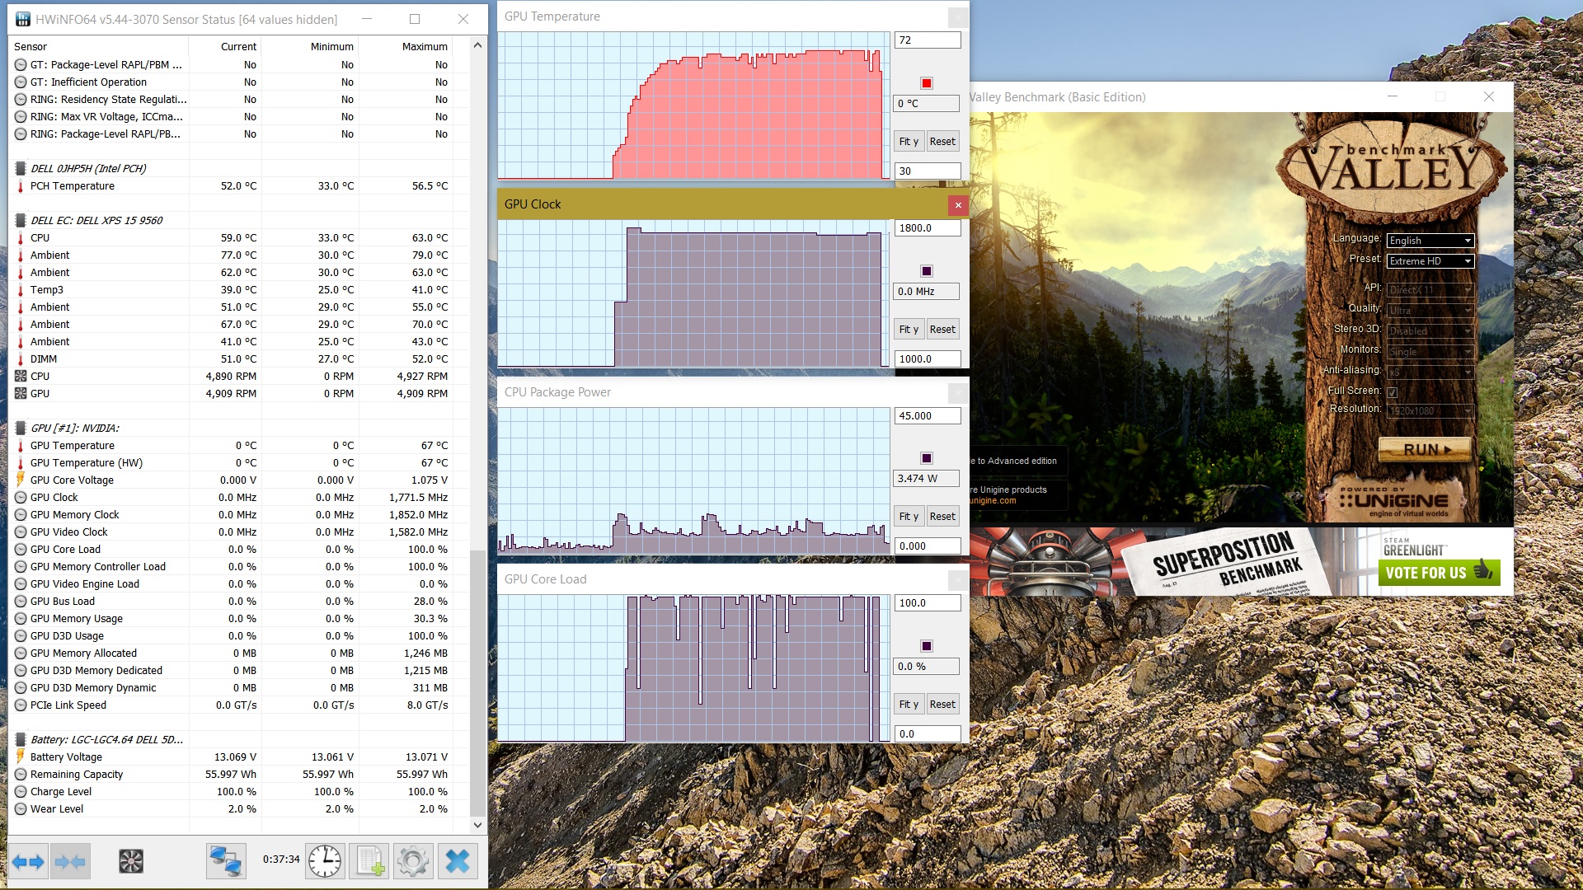Image resolution: width=1583 pixels, height=890 pixels.
Task: Click the DELL EC group chip icon
Action: click(x=21, y=221)
